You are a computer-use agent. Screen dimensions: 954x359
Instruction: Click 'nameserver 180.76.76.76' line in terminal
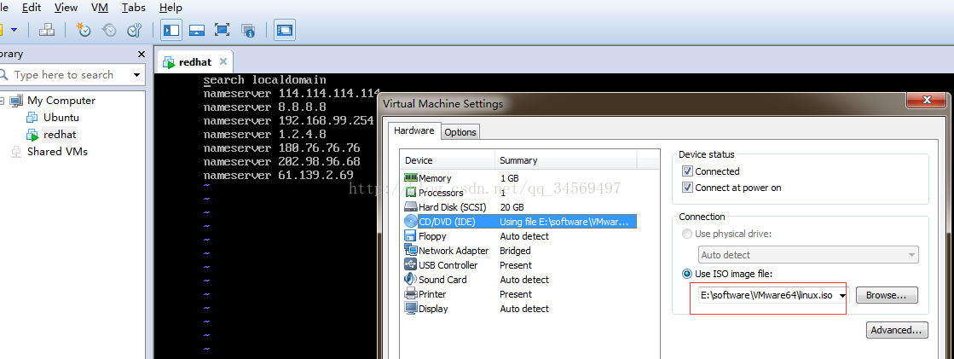point(281,148)
